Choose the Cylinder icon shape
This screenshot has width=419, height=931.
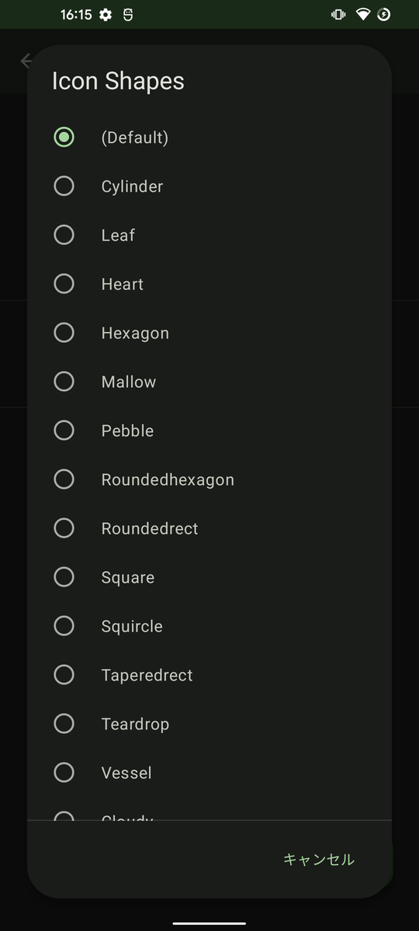pyautogui.click(x=209, y=186)
